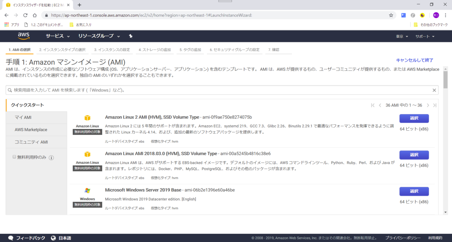The width and height of the screenshot is (452, 242).
Task: Click the browser address bar URL
Action: 151,15
